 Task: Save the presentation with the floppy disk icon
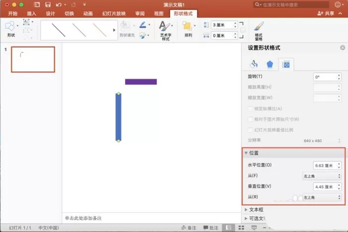(x=48, y=4)
